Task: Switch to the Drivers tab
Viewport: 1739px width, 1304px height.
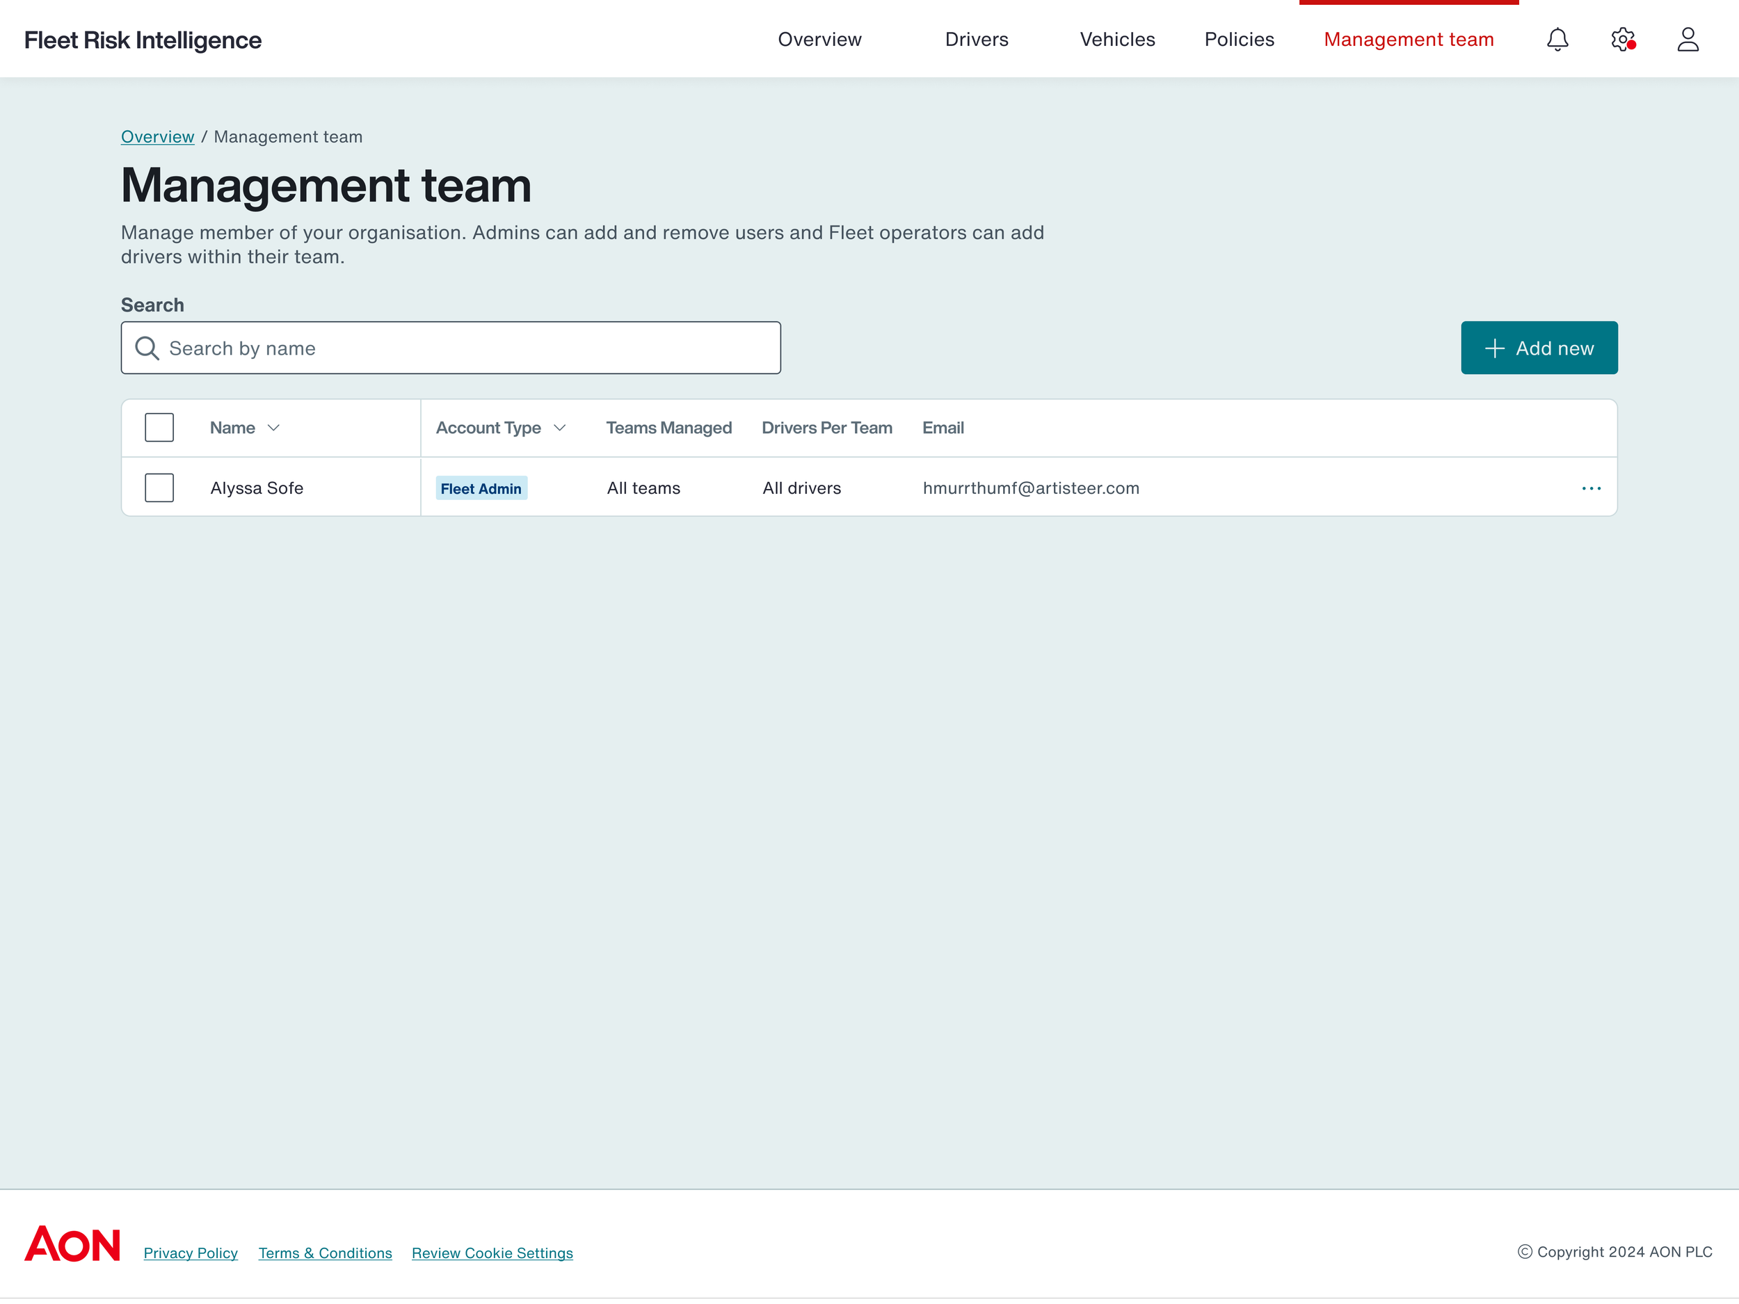Action: [976, 40]
